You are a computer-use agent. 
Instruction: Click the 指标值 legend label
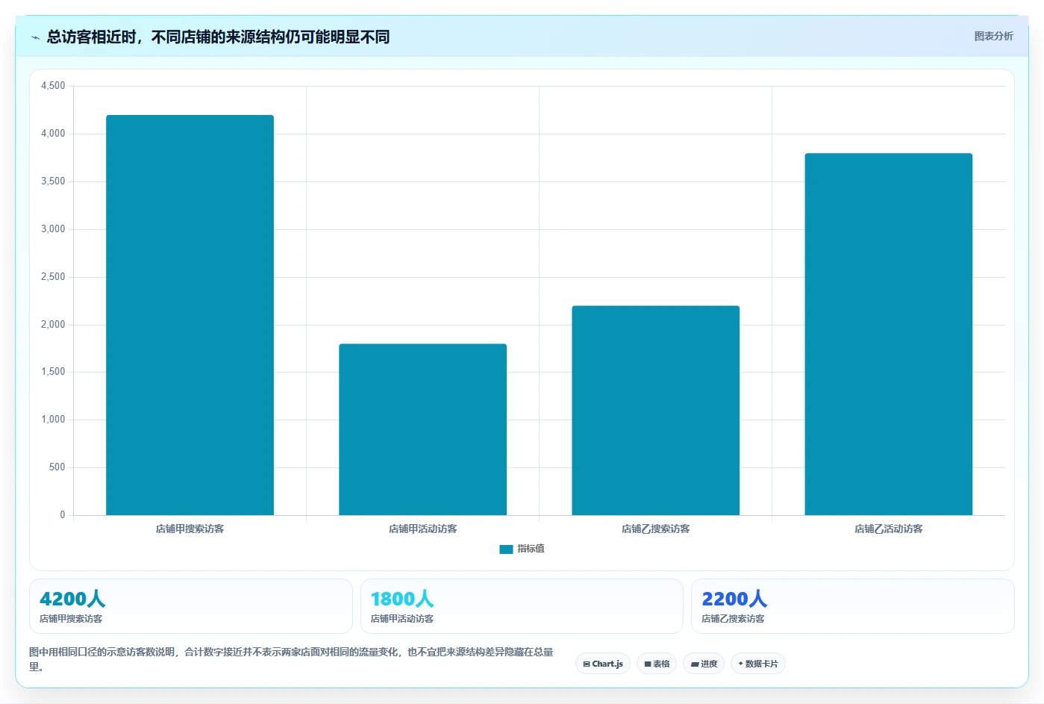tap(531, 549)
